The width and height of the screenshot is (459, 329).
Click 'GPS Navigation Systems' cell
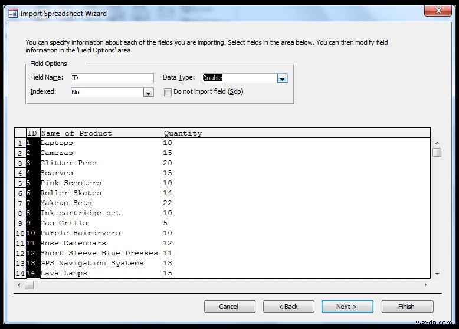tap(101, 263)
